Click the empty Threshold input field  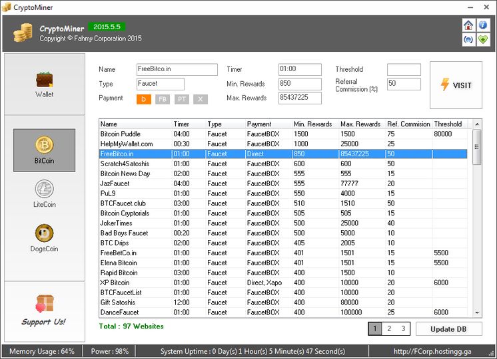(x=404, y=70)
